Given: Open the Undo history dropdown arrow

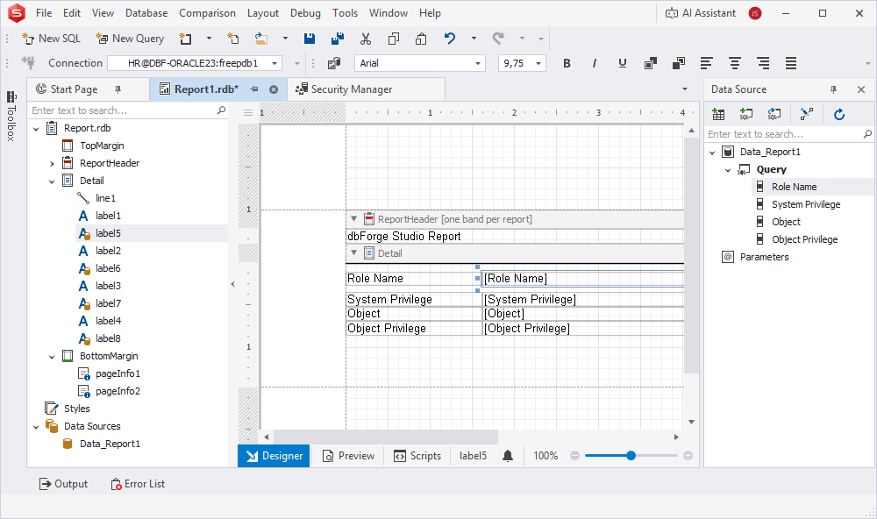Looking at the screenshot, I should click(474, 39).
